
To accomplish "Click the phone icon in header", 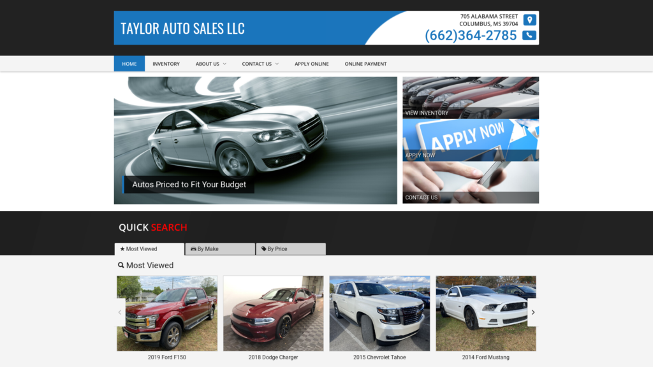I will (529, 36).
